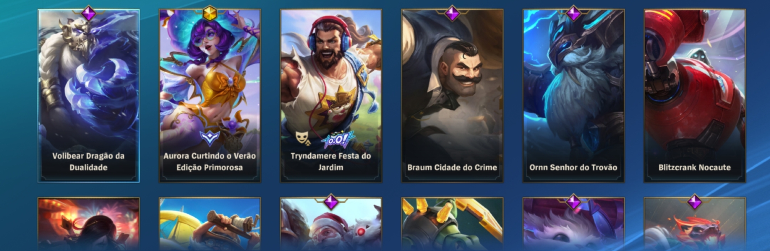Open the green armored golden horns skin card

coord(452,224)
